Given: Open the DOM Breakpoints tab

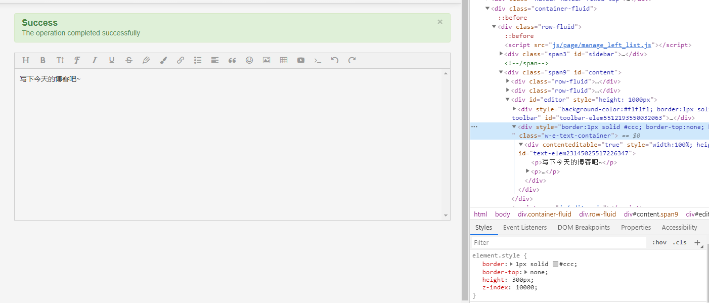Looking at the screenshot, I should click(x=584, y=228).
